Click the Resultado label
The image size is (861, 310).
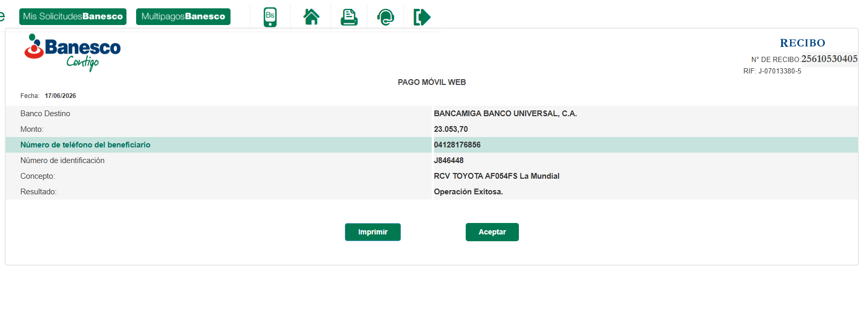click(x=39, y=192)
